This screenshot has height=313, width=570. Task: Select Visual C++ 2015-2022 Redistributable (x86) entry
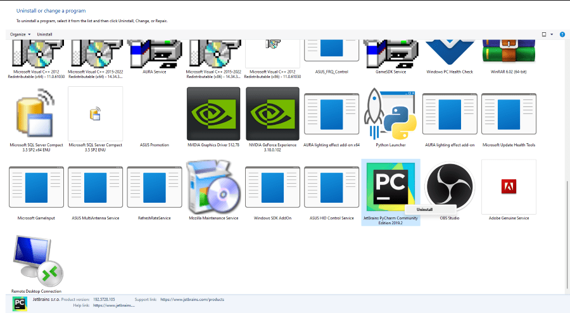(x=213, y=60)
